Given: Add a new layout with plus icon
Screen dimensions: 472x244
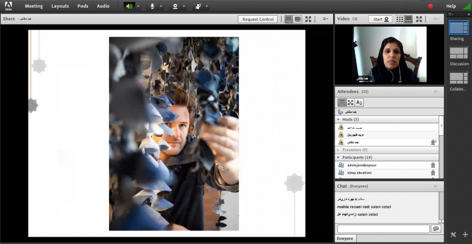Looking at the screenshot, I should 464,234.
